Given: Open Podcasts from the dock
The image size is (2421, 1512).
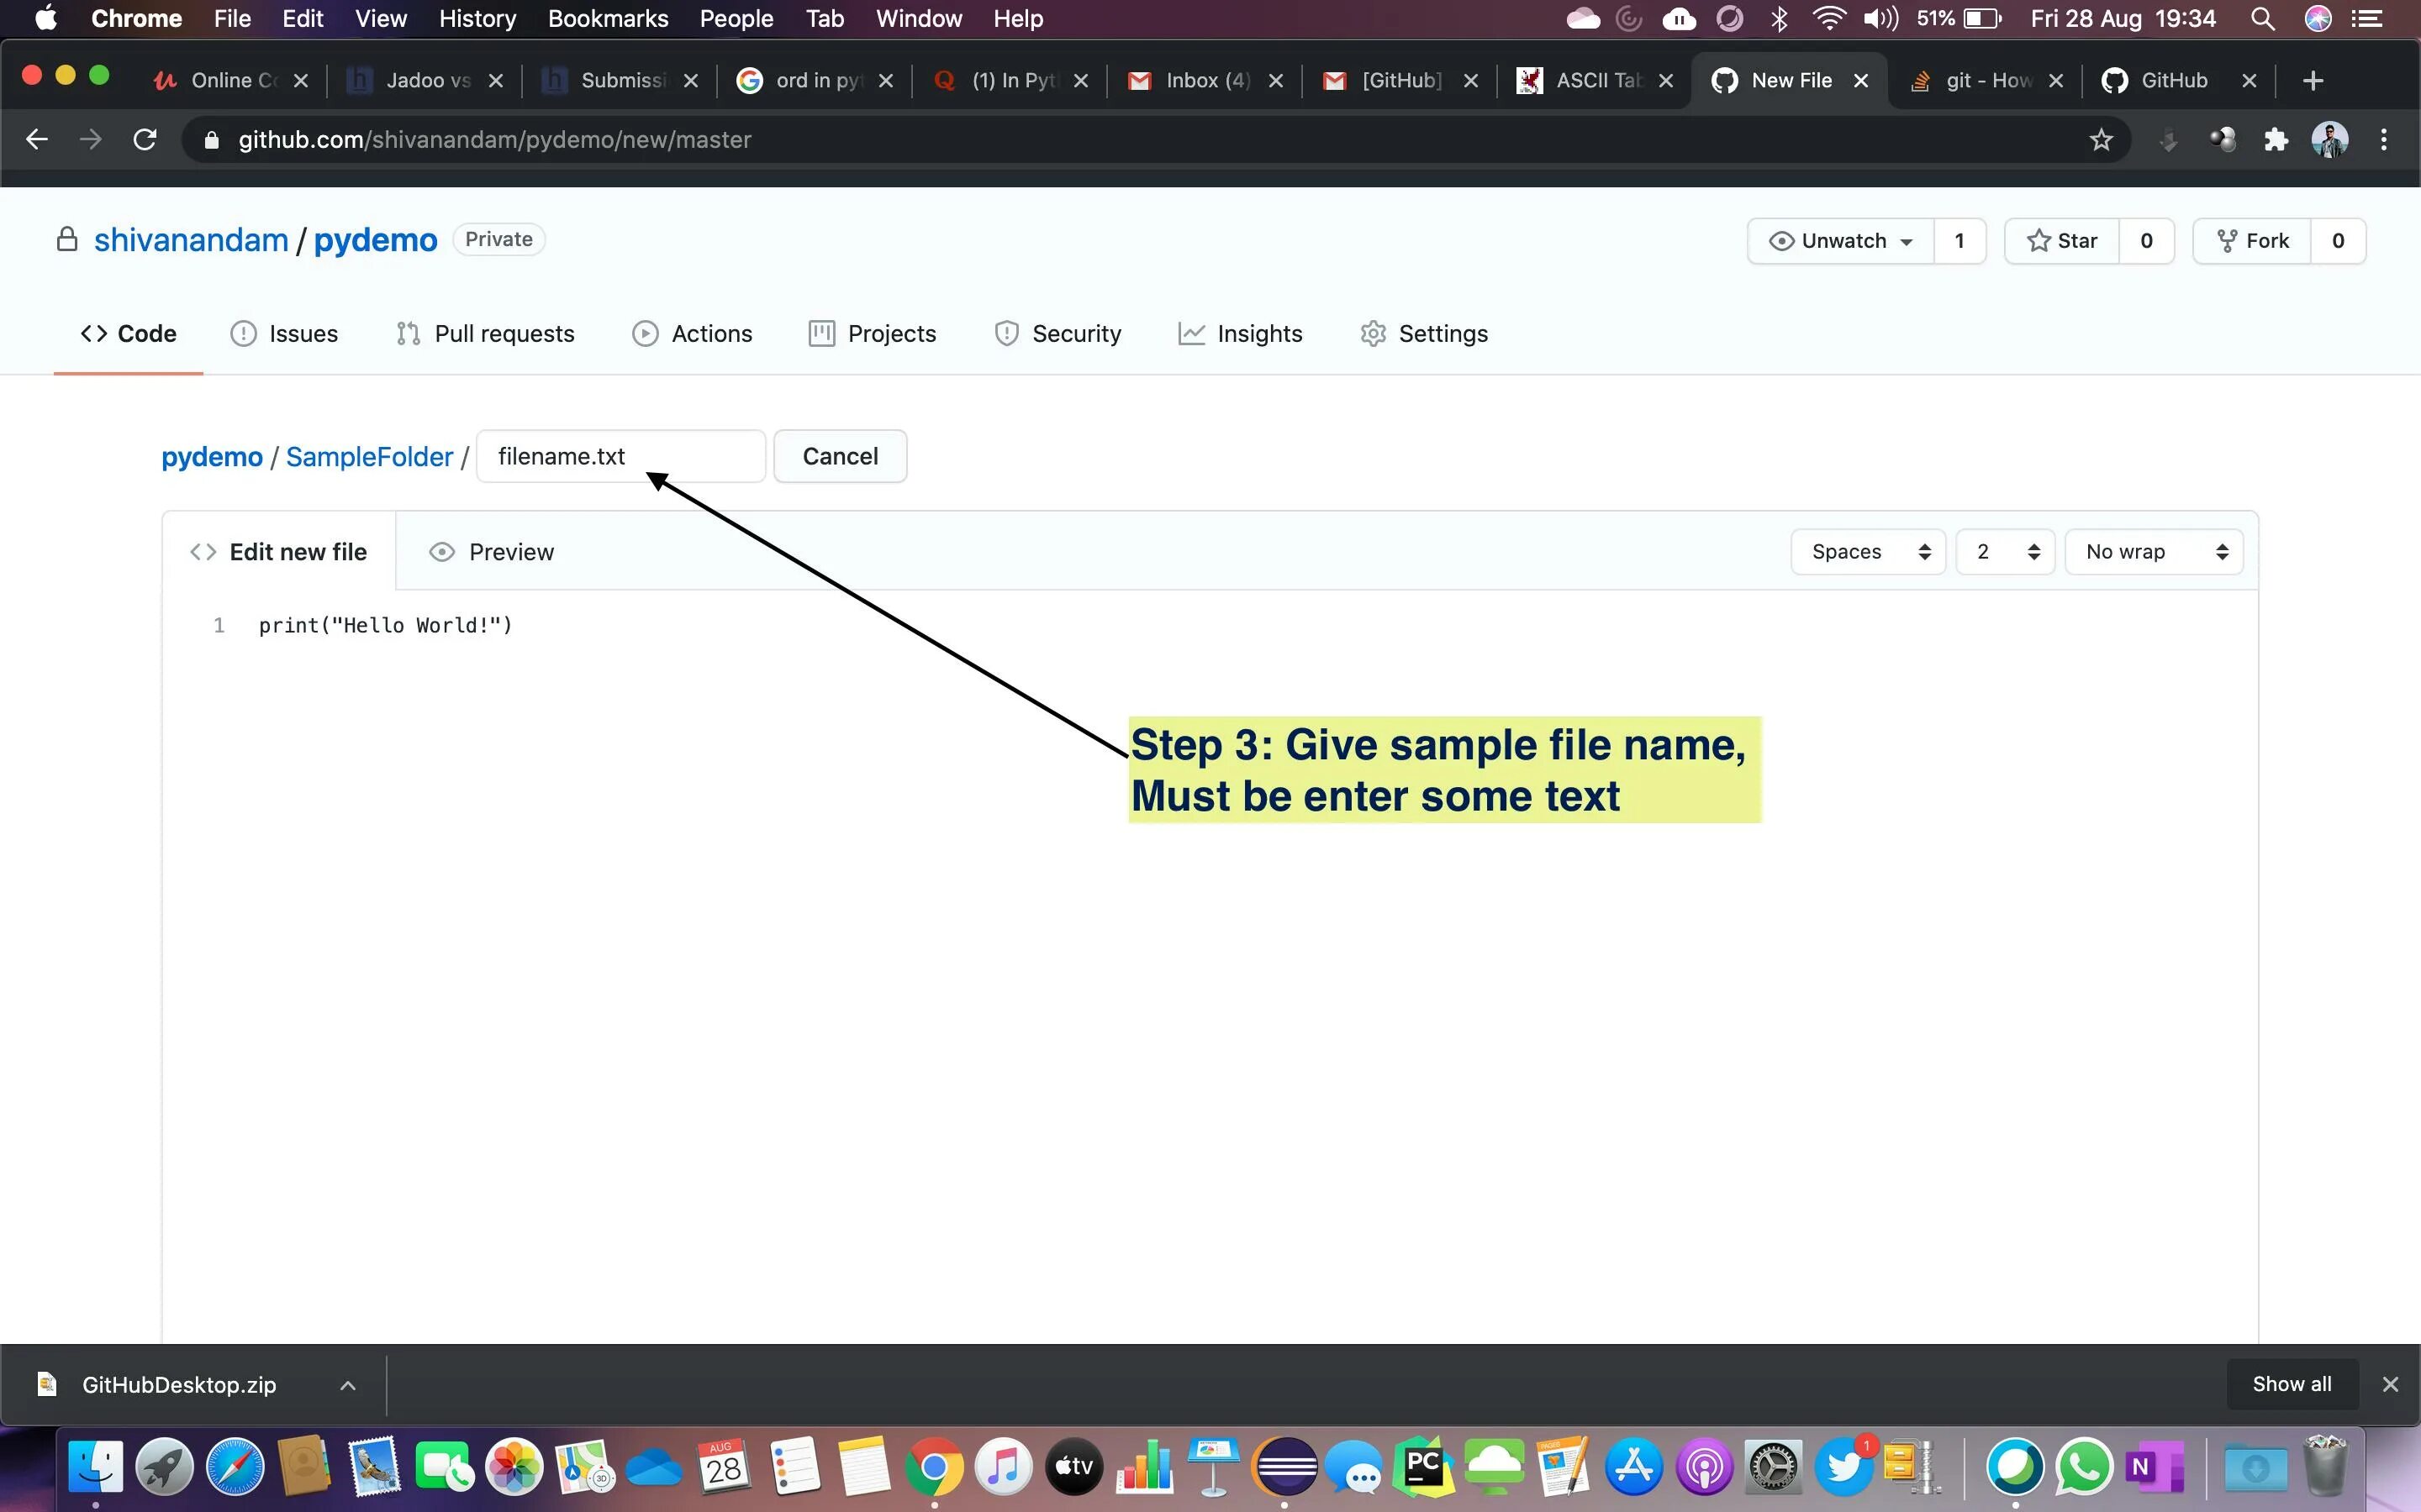Looking at the screenshot, I should pyautogui.click(x=1704, y=1467).
